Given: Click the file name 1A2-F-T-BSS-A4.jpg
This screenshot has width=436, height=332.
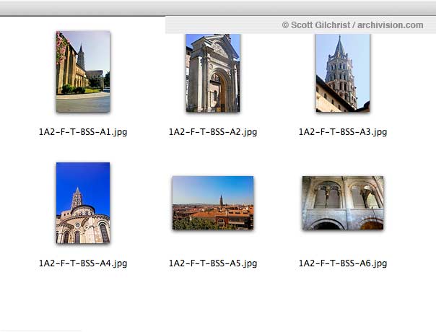Looking at the screenshot, I should (x=83, y=263).
